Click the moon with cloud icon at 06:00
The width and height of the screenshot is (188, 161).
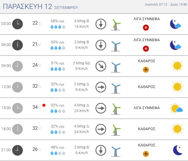click(x=175, y=45)
